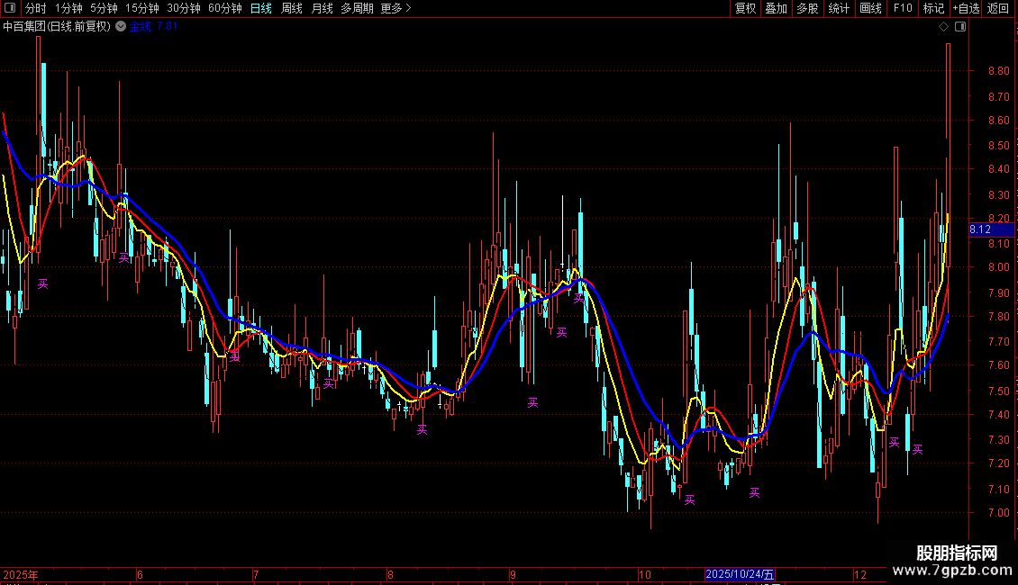The height and width of the screenshot is (585, 1018).
Task: Switch to 月线 monthly chart
Action: click(322, 8)
